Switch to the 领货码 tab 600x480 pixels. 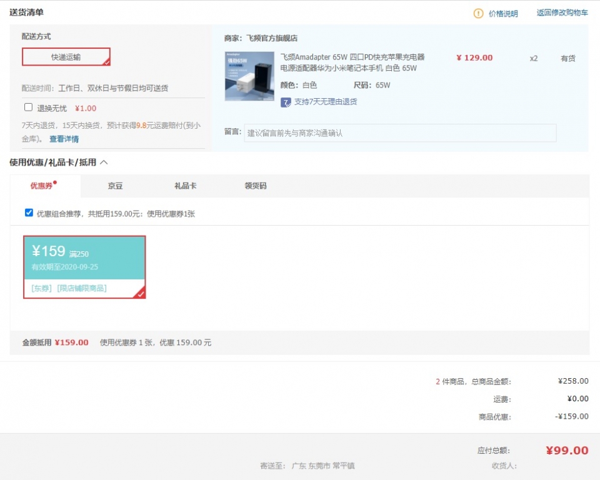click(x=256, y=186)
